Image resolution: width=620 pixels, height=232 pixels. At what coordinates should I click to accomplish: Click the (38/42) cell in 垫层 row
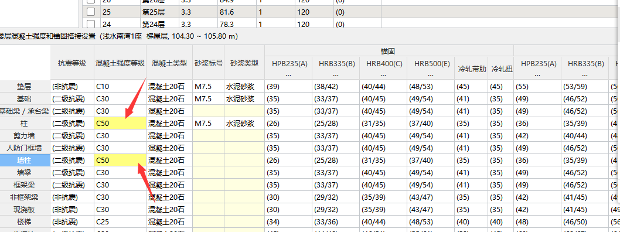point(336,87)
